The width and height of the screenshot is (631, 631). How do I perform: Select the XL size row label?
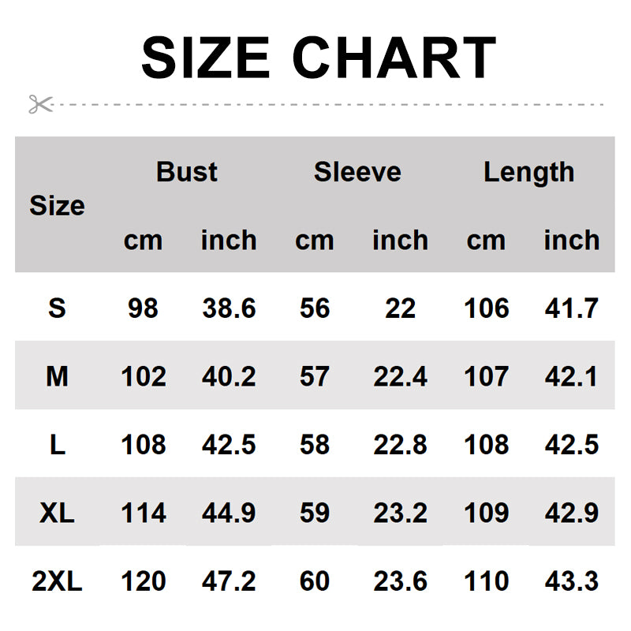coord(57,514)
